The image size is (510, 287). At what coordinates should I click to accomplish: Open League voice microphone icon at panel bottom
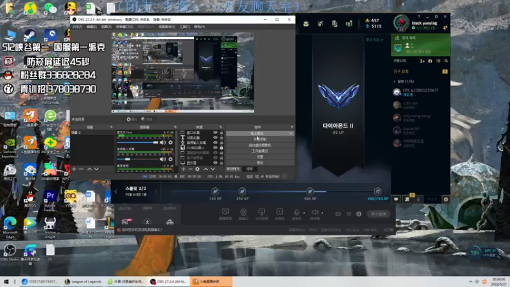pyautogui.click(x=419, y=199)
